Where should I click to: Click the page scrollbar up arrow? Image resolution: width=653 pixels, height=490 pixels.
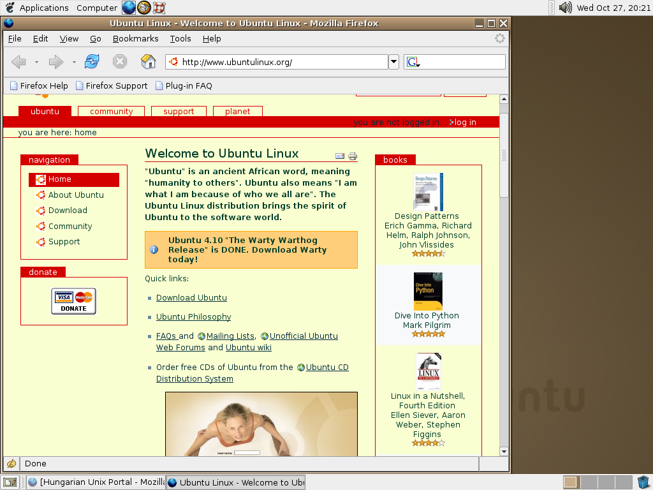(x=504, y=99)
